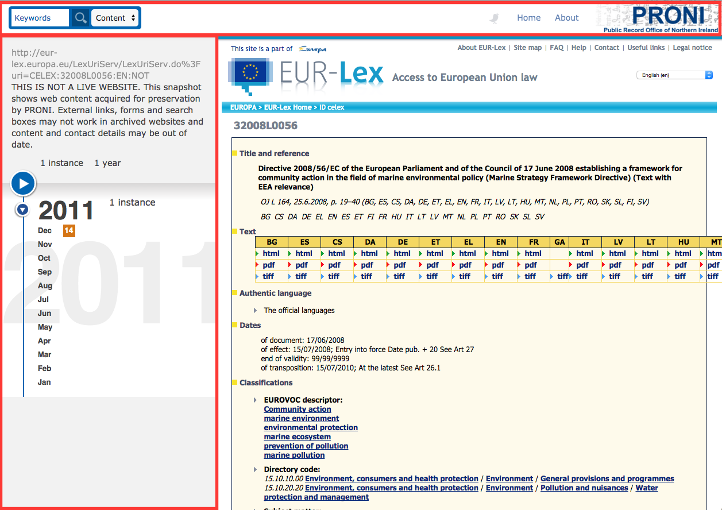The width and height of the screenshot is (722, 510).
Task: Open the ET html version
Action: point(435,253)
